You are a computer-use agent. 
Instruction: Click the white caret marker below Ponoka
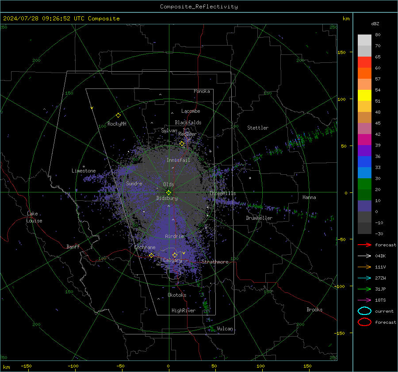(x=160, y=95)
